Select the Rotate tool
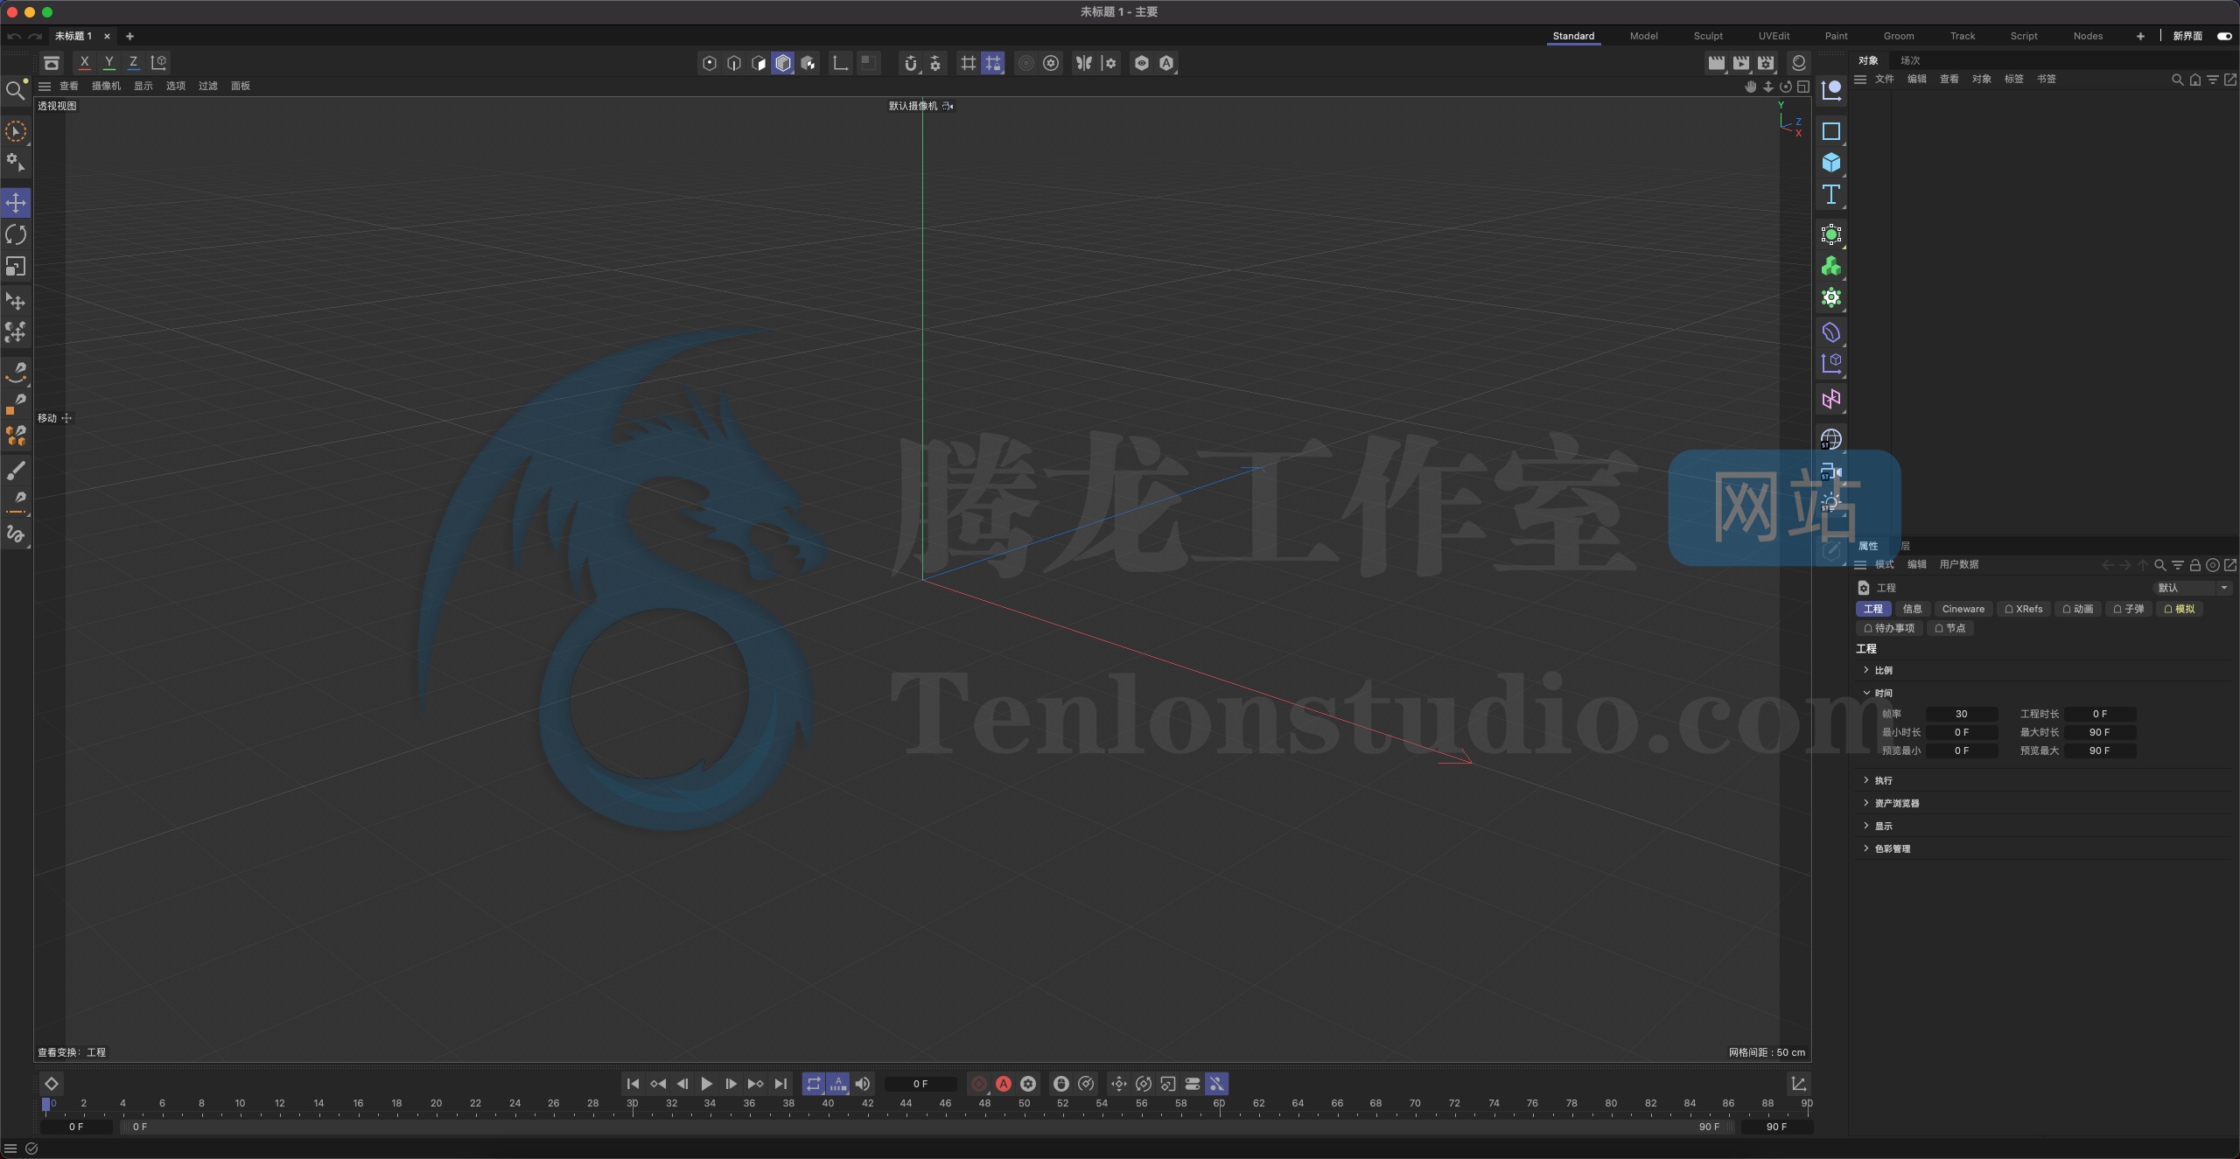 [x=16, y=234]
